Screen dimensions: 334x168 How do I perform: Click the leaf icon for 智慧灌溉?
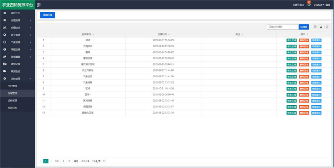click(x=5, y=57)
